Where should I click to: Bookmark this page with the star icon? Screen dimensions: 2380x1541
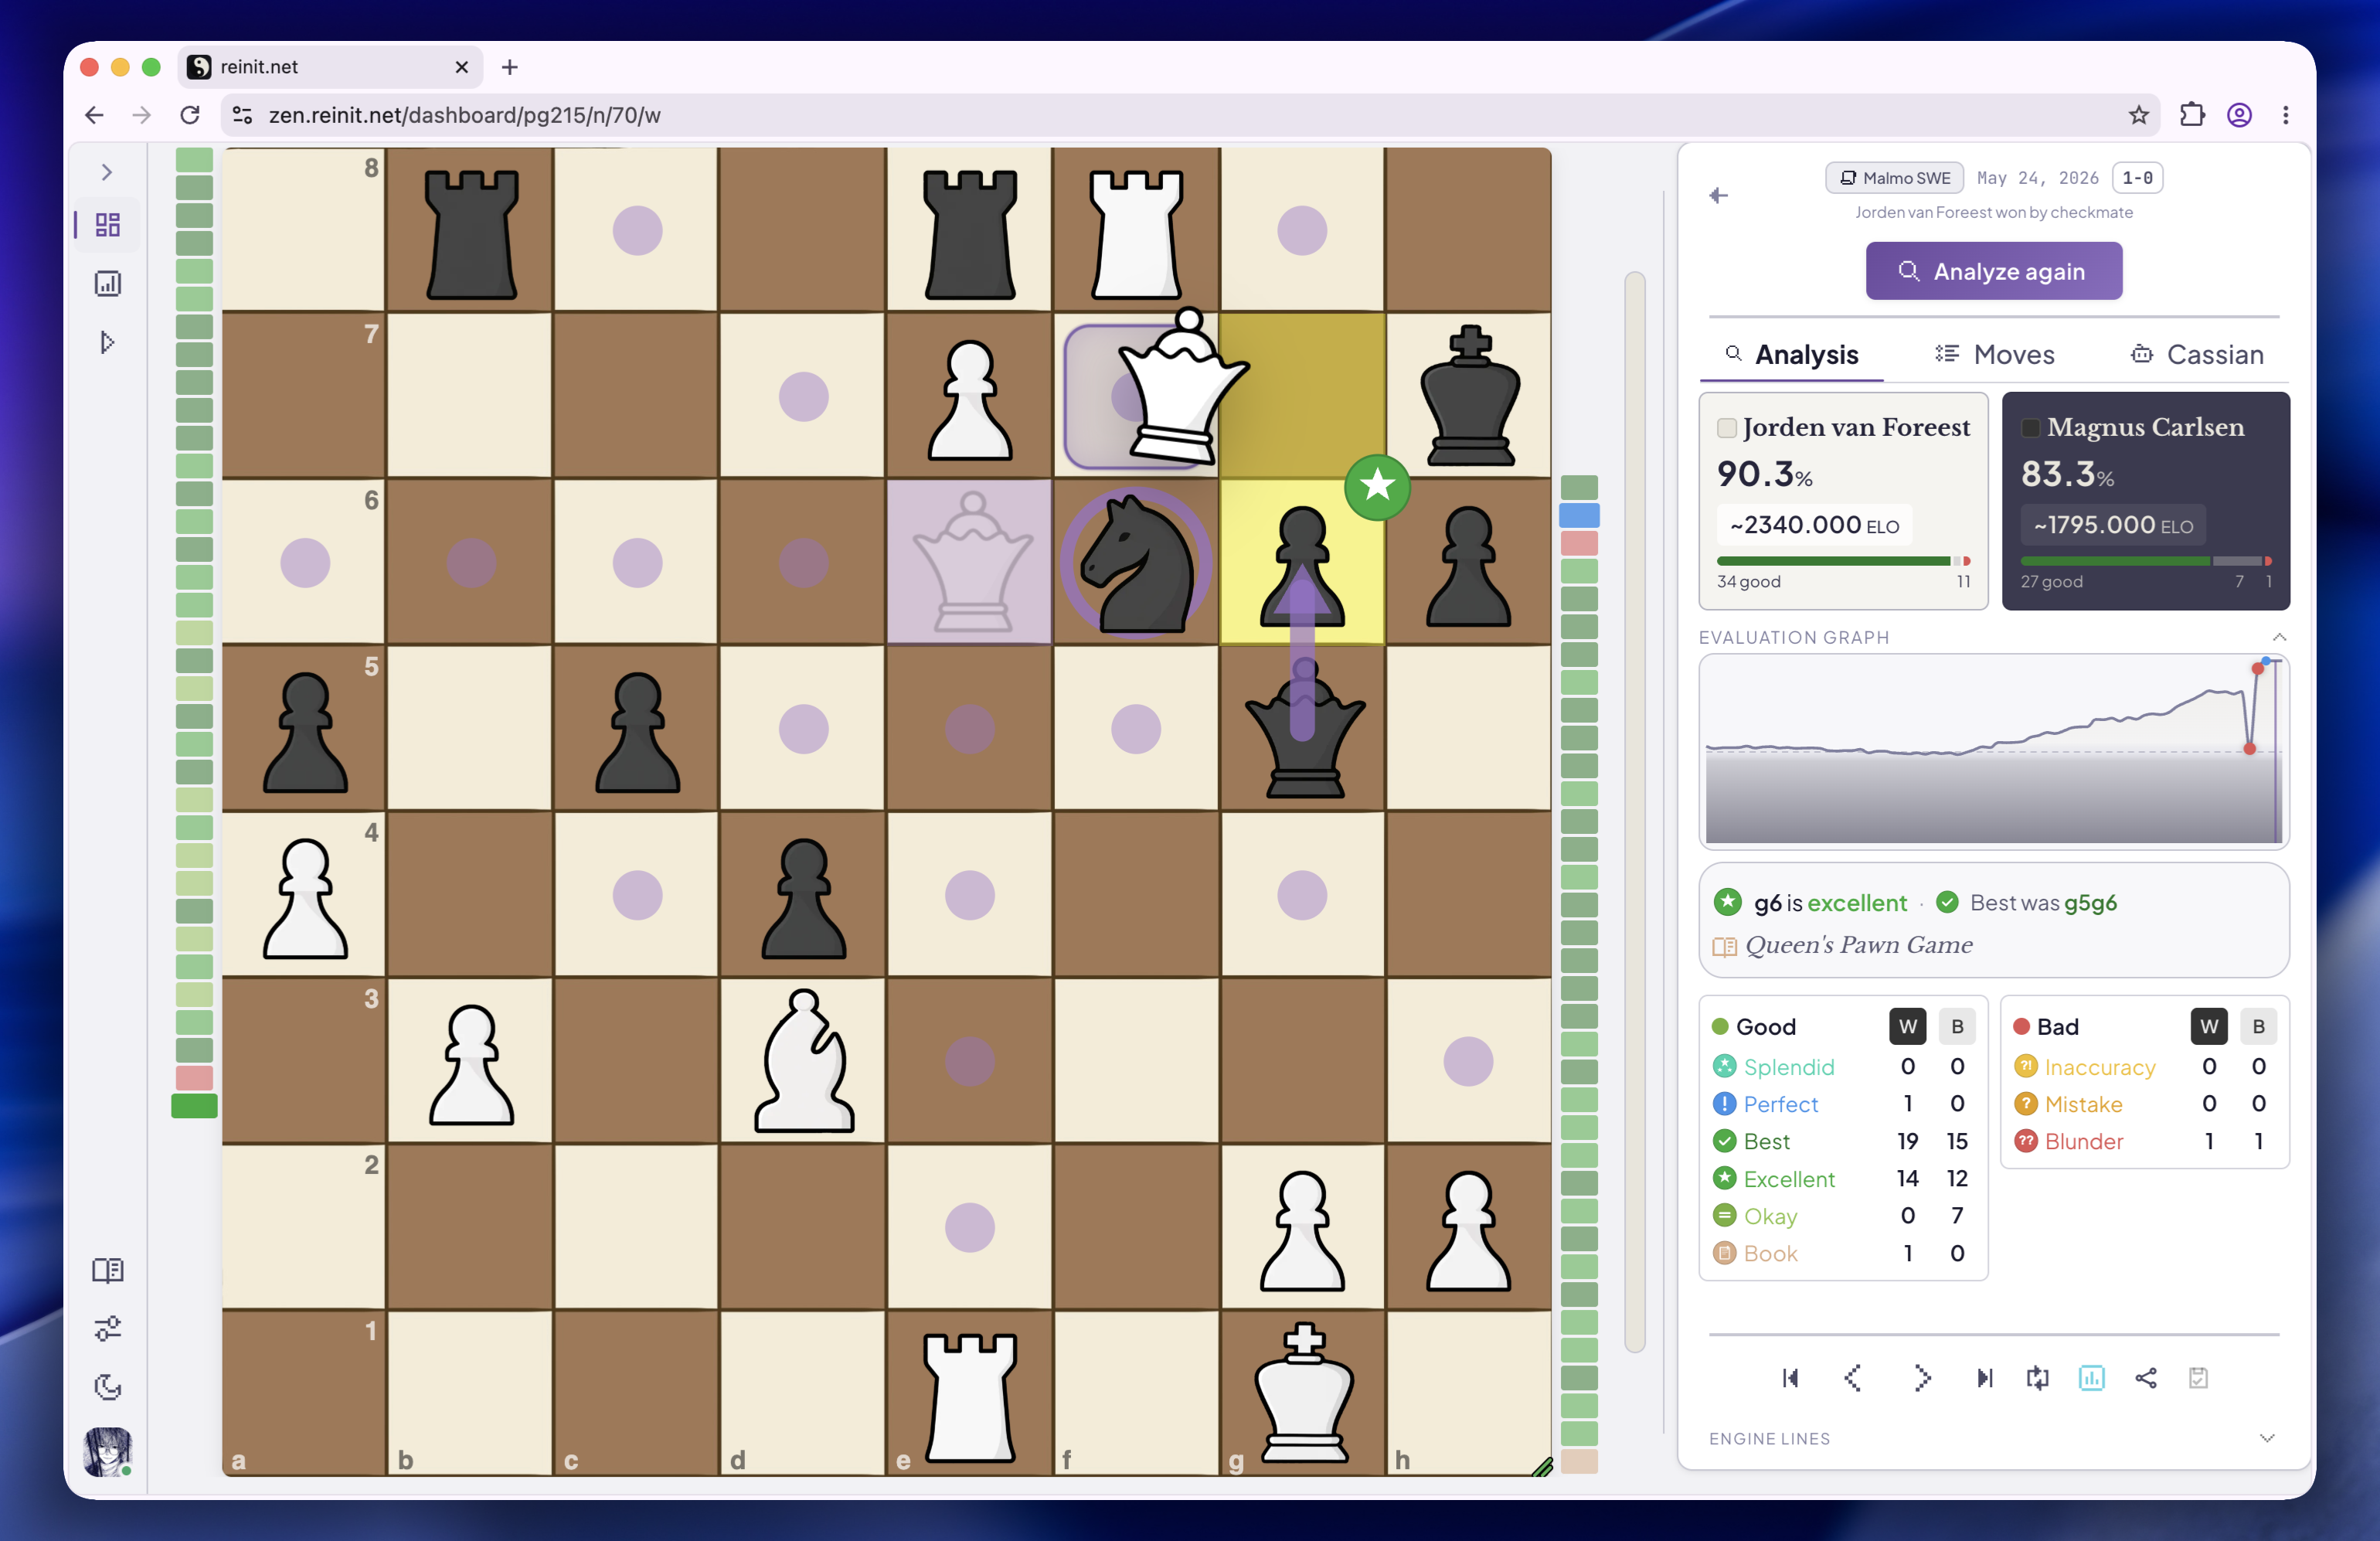pos(2138,115)
